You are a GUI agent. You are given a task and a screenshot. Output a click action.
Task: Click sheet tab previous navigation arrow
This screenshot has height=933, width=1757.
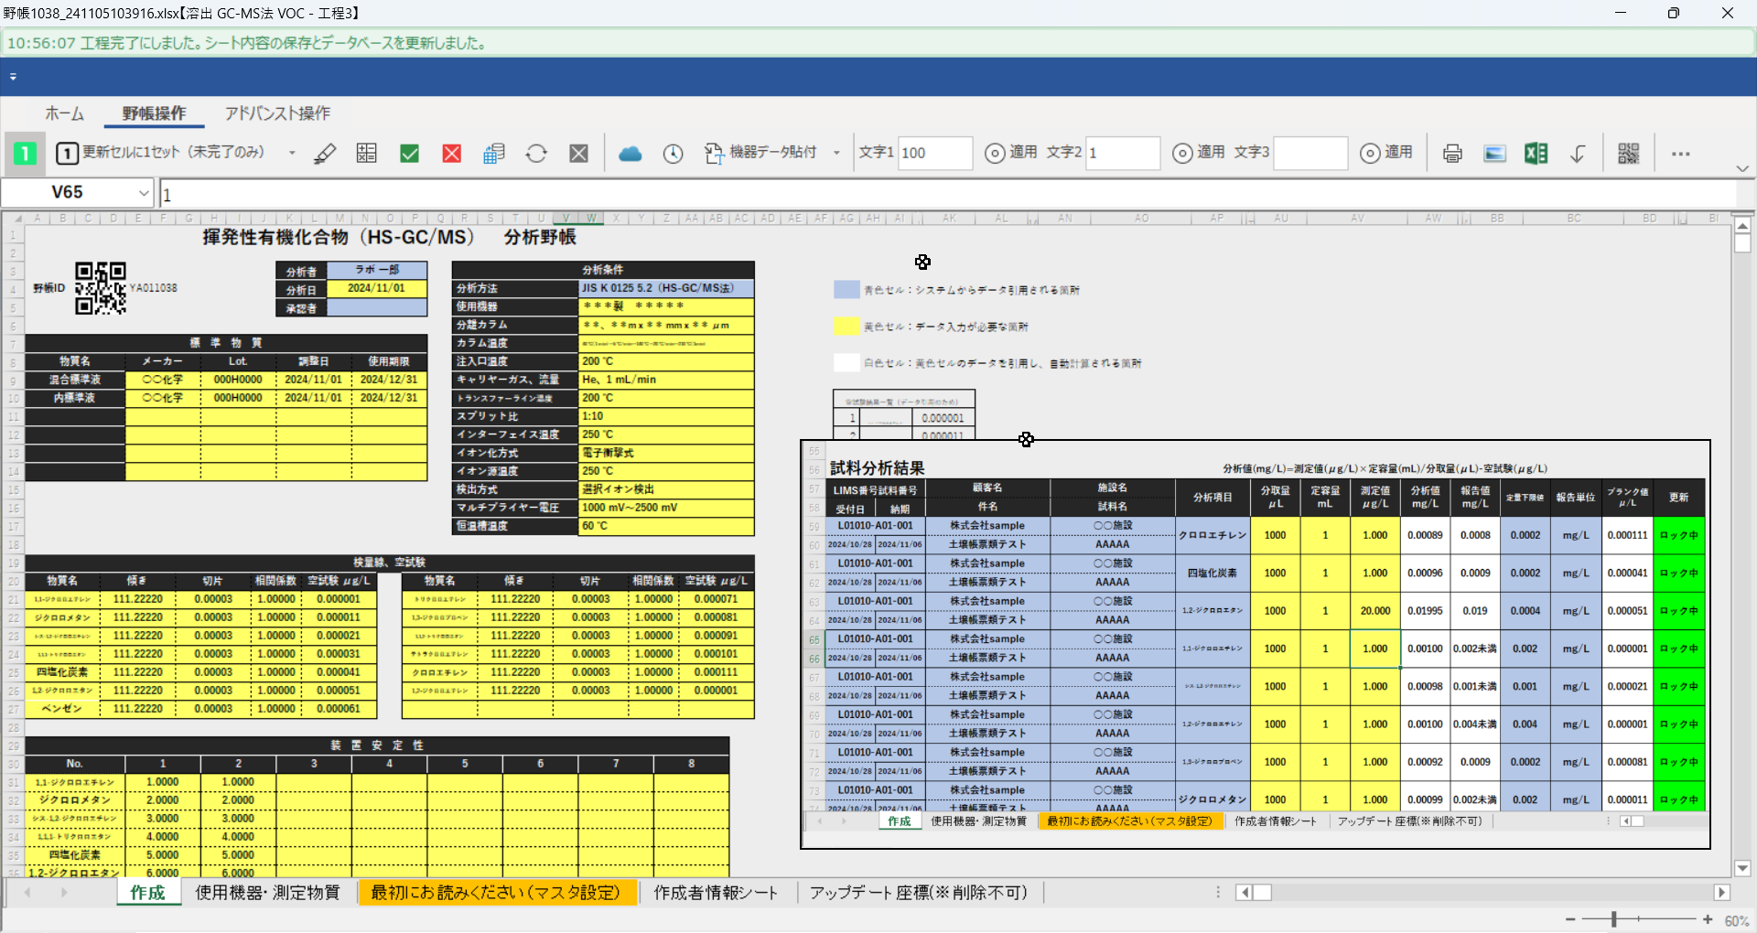pos(27,893)
